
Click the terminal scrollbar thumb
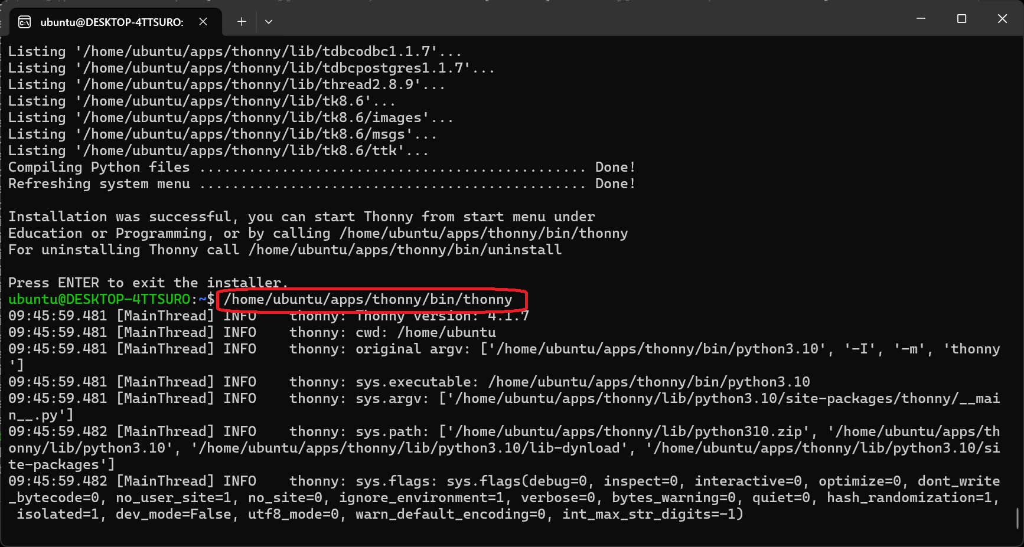click(1018, 519)
